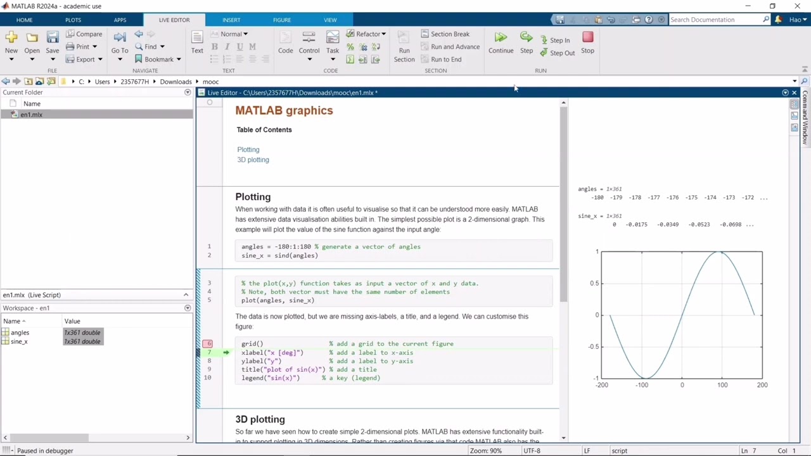Click the wrap comments icon
The width and height of the screenshot is (811, 456).
[376, 47]
